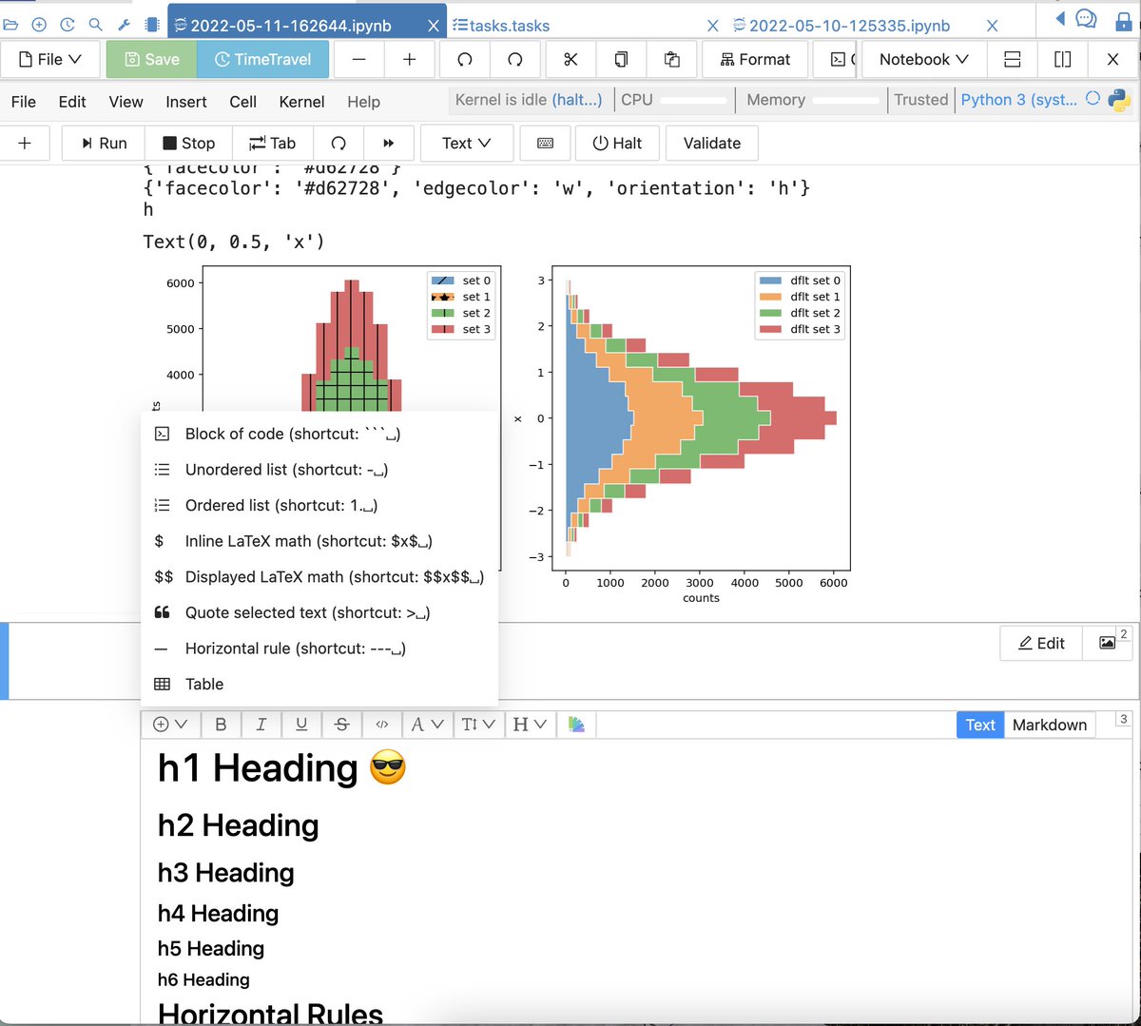Open the Notebook dropdown
Viewport: 1141px width, 1026px height.
(923, 59)
